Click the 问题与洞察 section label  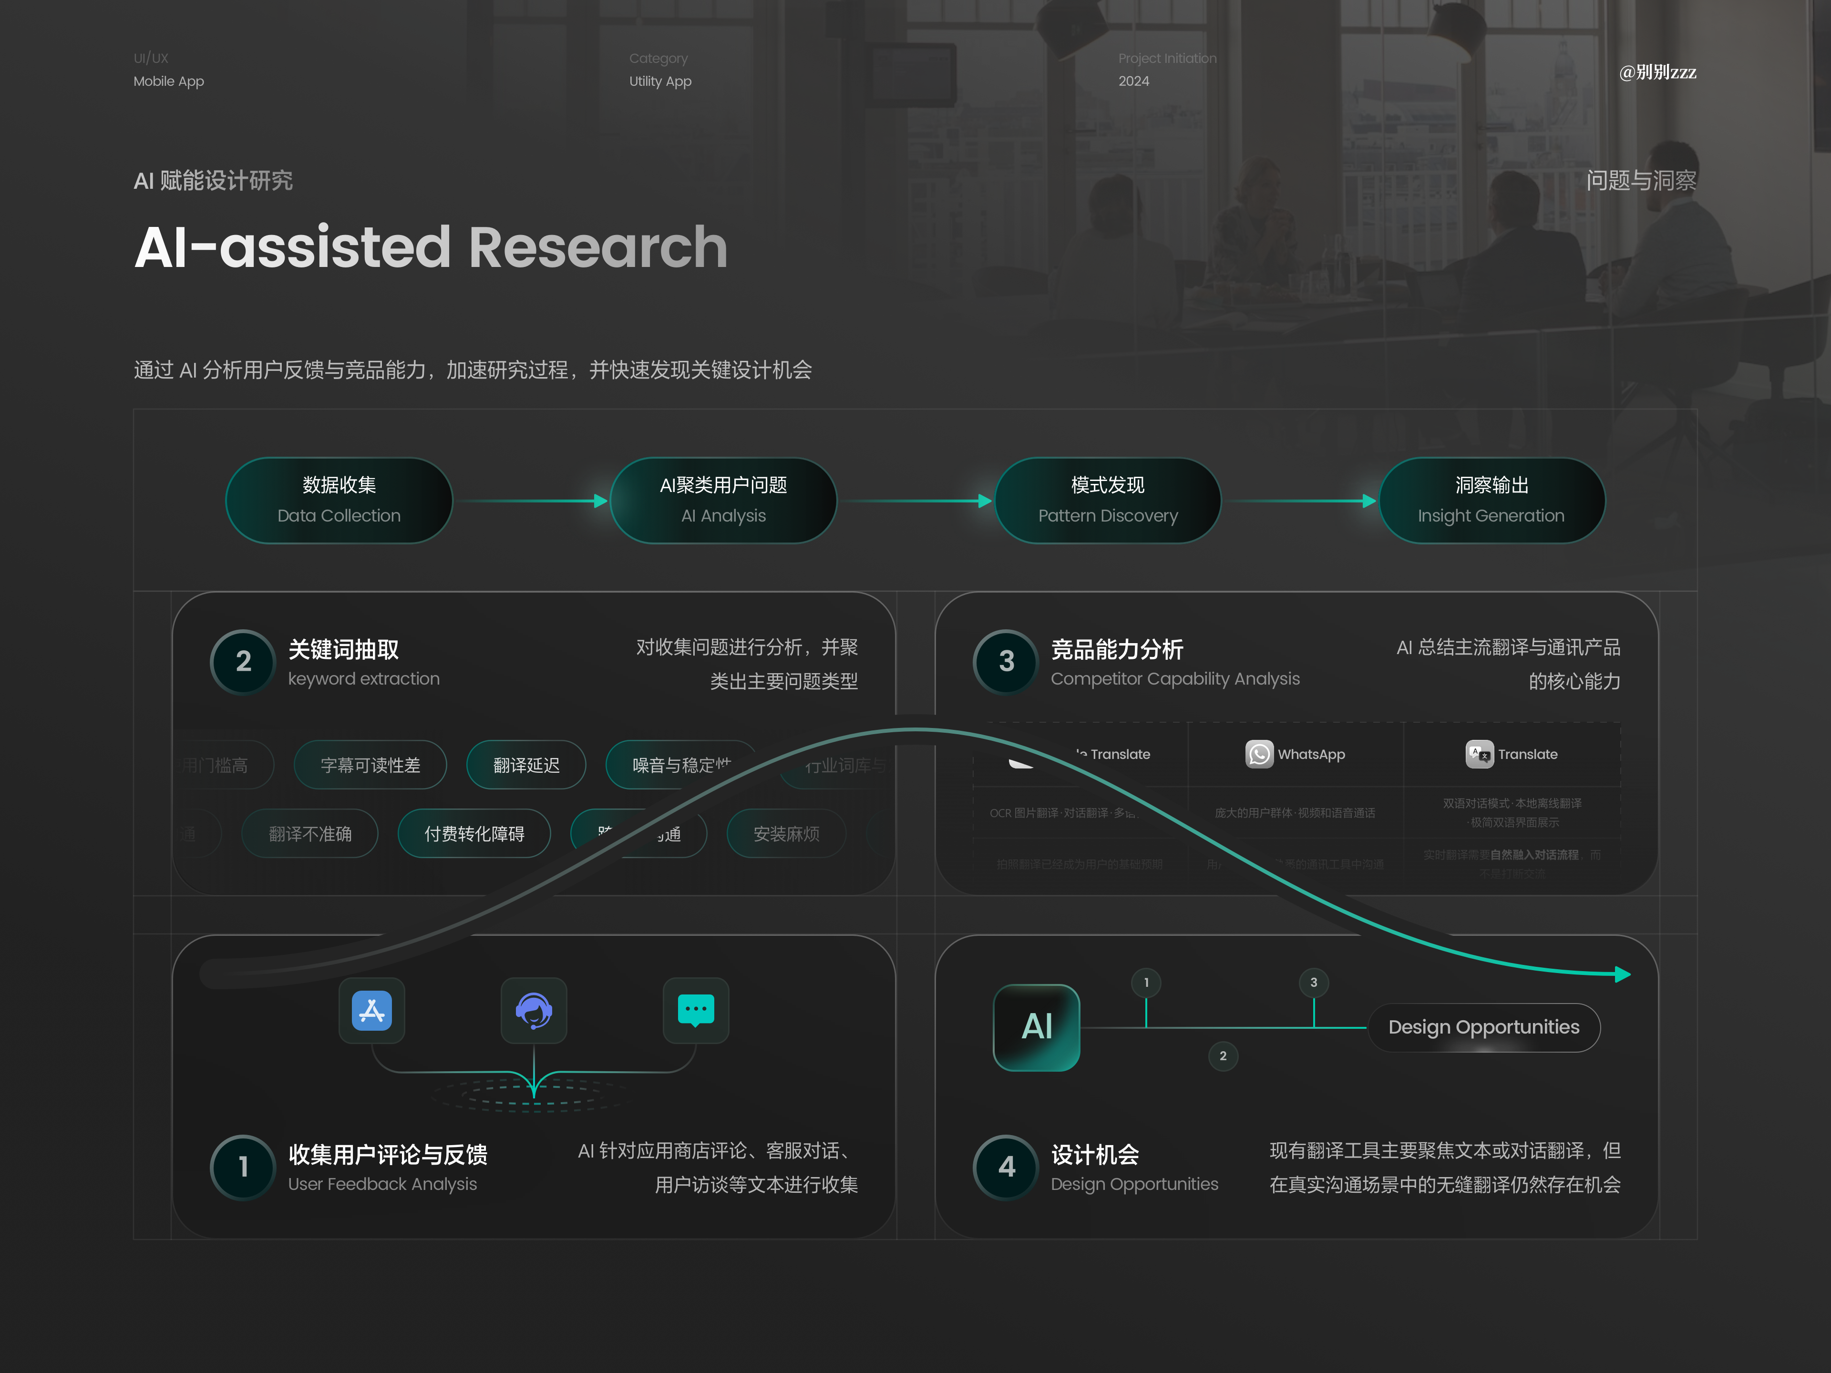point(1641,180)
